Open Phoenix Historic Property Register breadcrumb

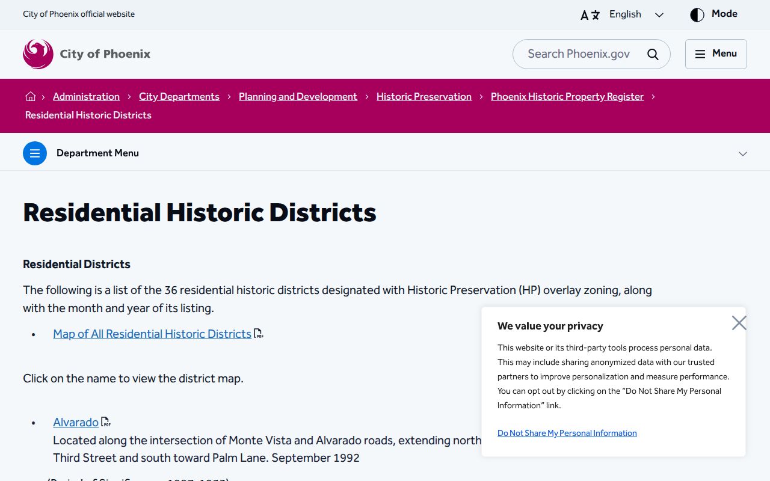(567, 96)
